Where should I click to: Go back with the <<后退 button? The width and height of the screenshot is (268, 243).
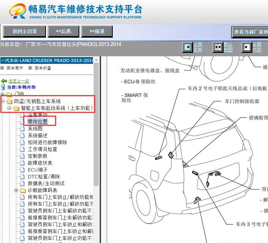(63, 31)
